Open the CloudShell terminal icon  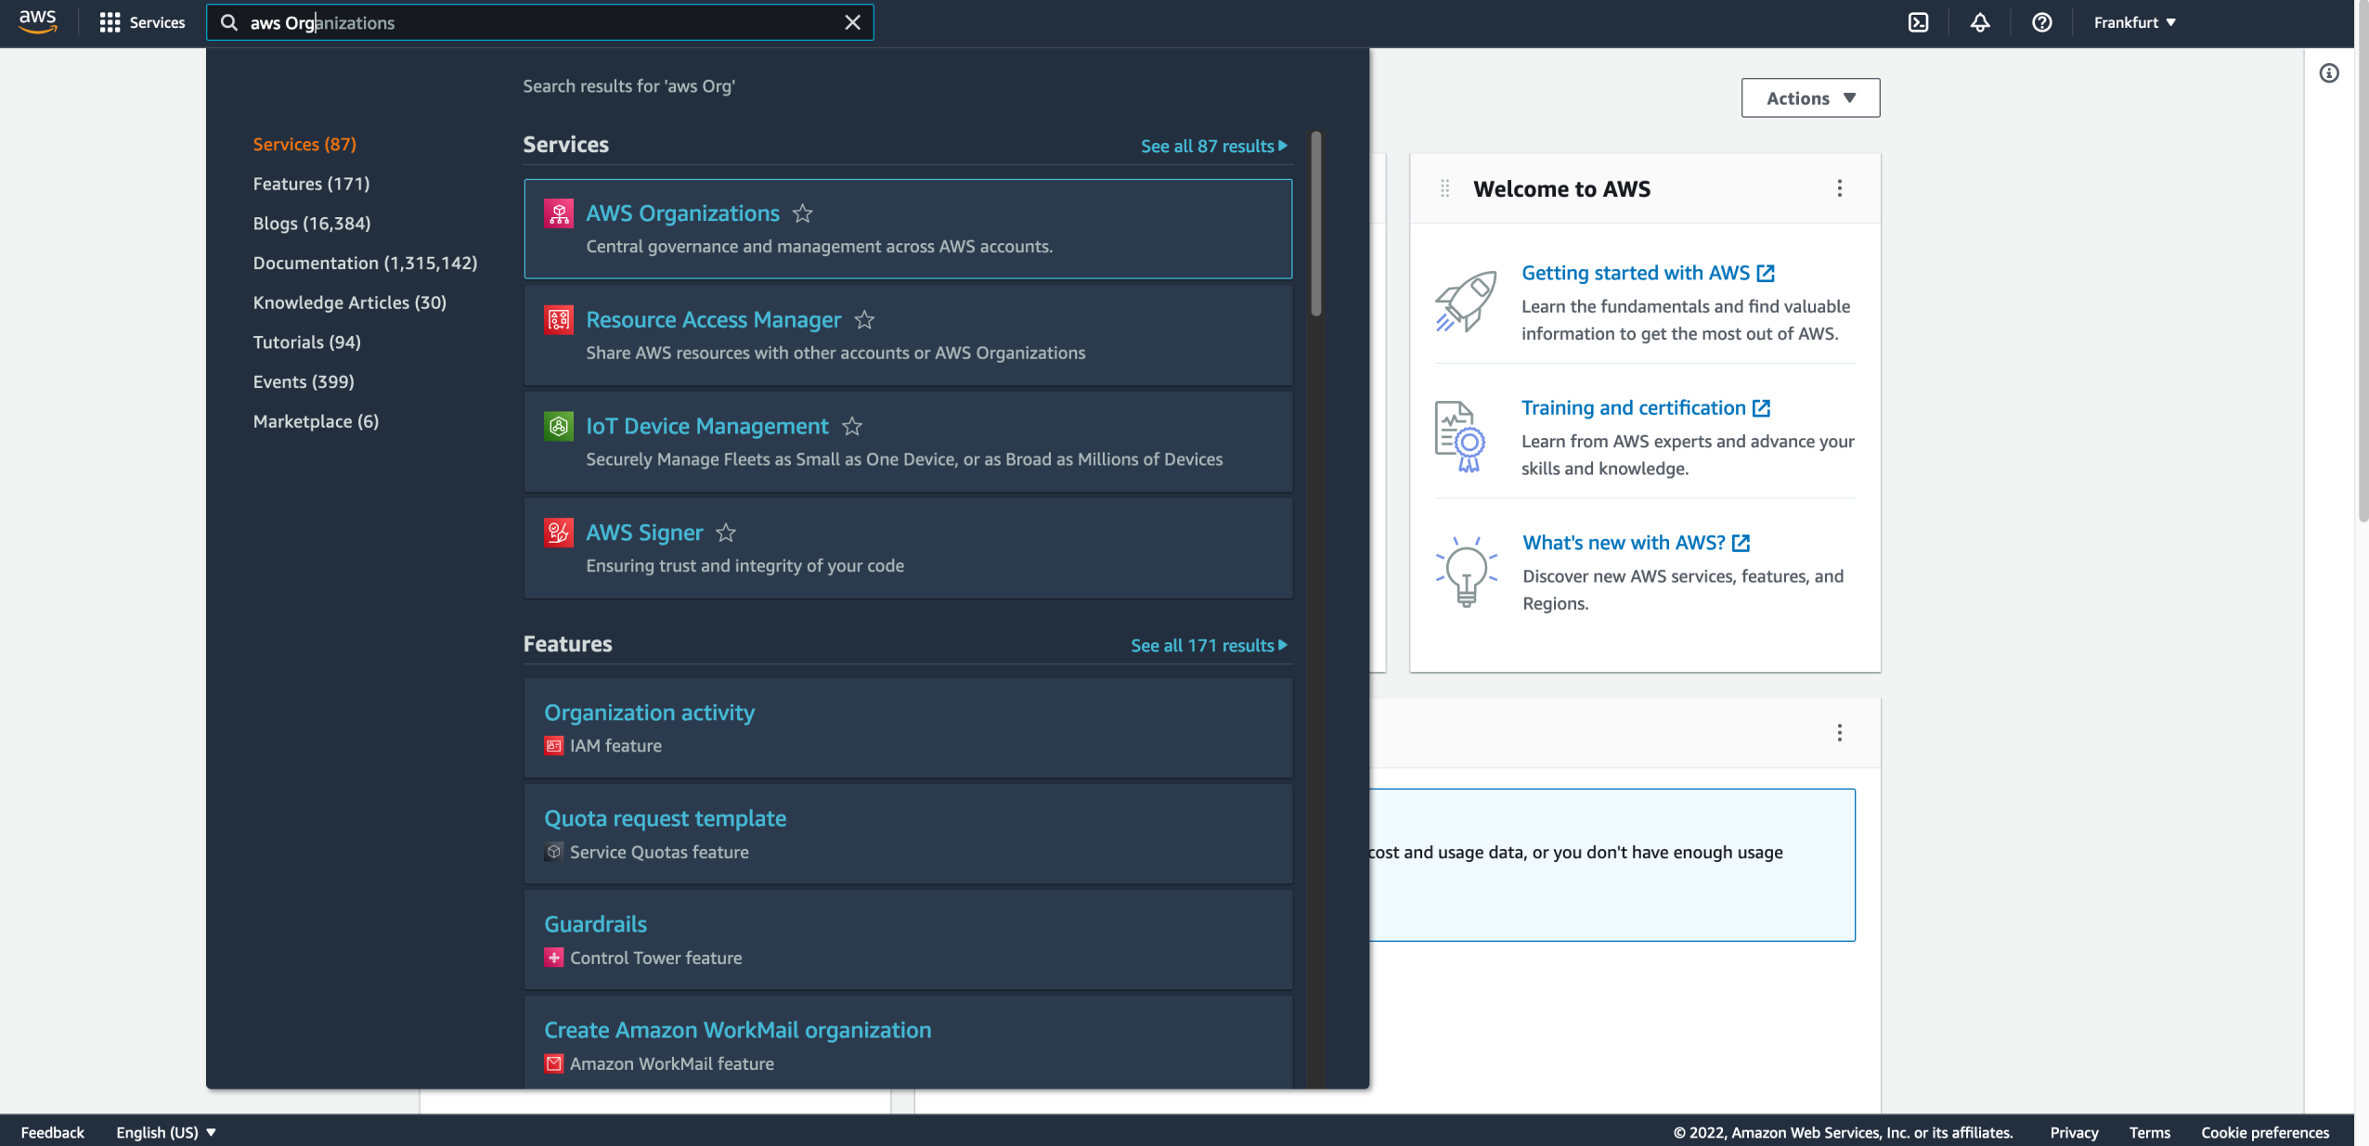pyautogui.click(x=1918, y=22)
